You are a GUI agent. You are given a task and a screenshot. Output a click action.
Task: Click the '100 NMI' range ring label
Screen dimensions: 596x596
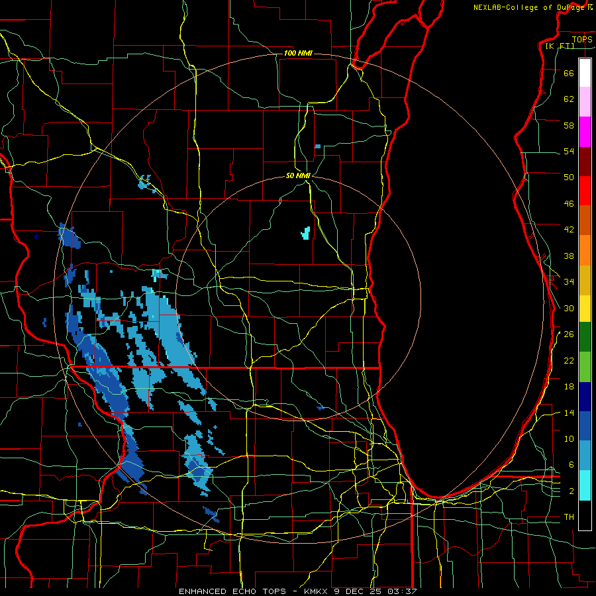[x=298, y=53]
